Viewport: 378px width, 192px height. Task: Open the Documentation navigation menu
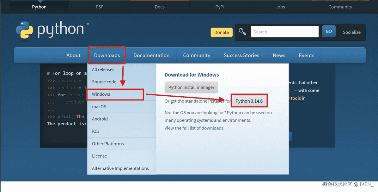tap(151, 55)
